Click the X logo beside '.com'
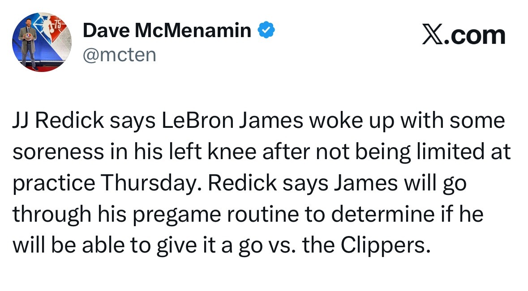Screen dimensions: 528x291 pyautogui.click(x=433, y=35)
